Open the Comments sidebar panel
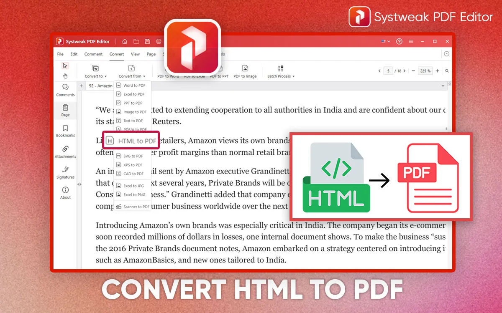Viewport: 502px width, 313px height. pos(65,90)
